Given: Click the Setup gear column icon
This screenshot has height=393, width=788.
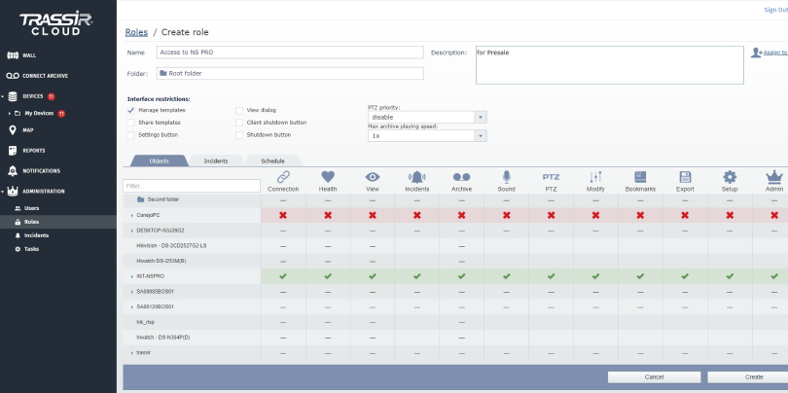Looking at the screenshot, I should click(730, 176).
